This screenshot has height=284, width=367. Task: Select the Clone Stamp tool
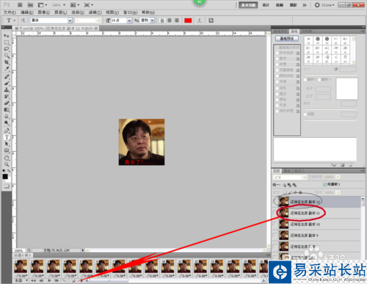coord(7,90)
